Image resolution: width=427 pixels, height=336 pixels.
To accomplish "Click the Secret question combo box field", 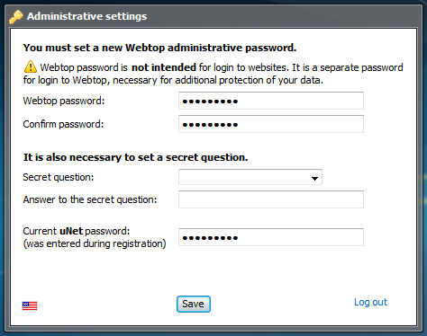I will point(250,177).
